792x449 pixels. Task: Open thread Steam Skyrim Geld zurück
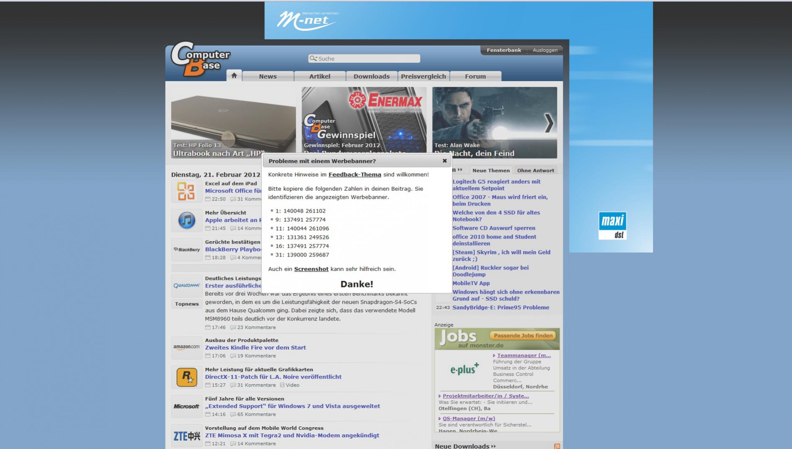pyautogui.click(x=501, y=256)
